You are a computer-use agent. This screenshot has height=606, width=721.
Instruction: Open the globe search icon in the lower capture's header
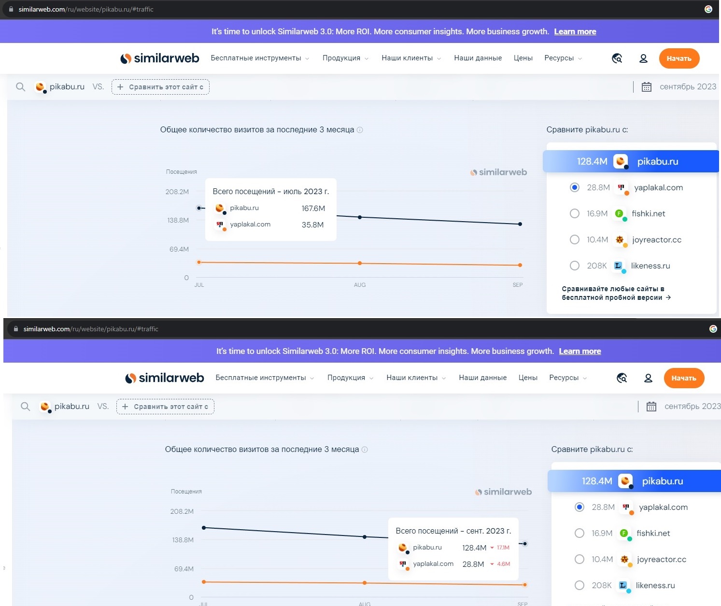tap(622, 378)
